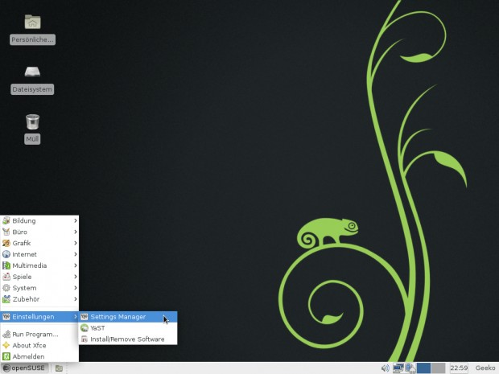Open the Dateisystem drive desktop icon

[32, 72]
